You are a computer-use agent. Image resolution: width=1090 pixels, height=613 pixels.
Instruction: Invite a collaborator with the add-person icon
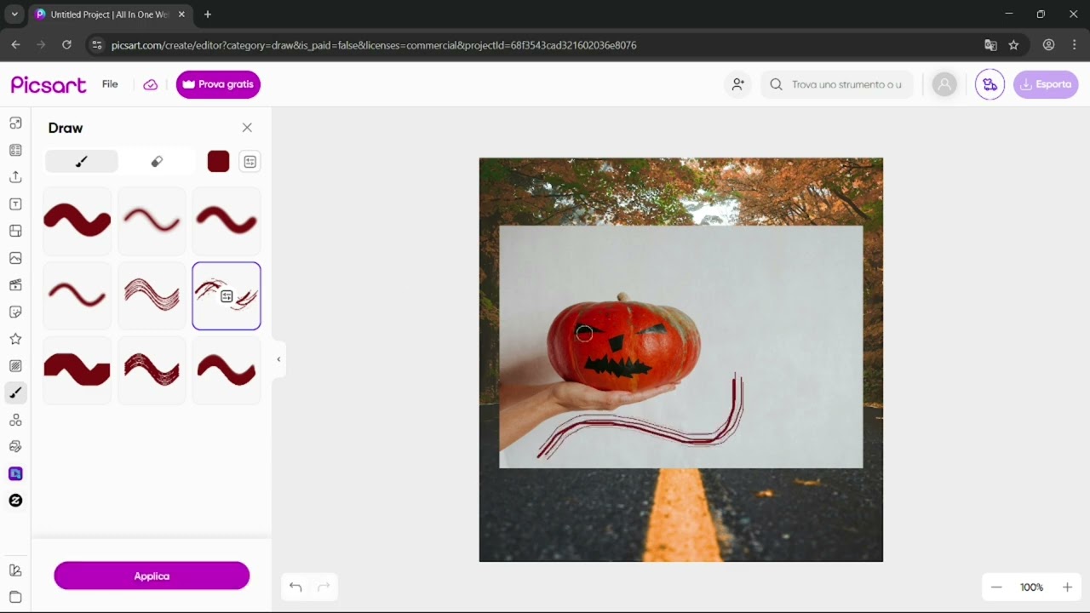click(x=738, y=84)
